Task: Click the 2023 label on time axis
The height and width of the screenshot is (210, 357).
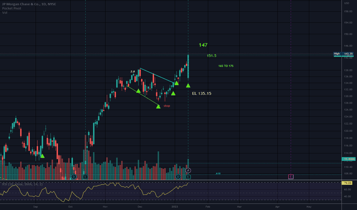Action: pyautogui.click(x=175, y=207)
